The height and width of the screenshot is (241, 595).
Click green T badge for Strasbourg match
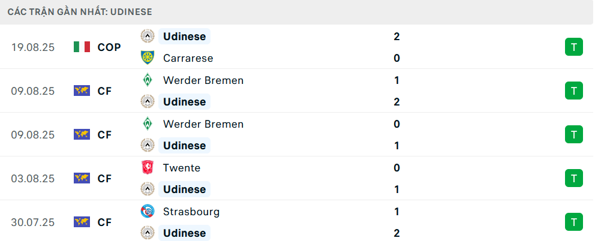573,222
